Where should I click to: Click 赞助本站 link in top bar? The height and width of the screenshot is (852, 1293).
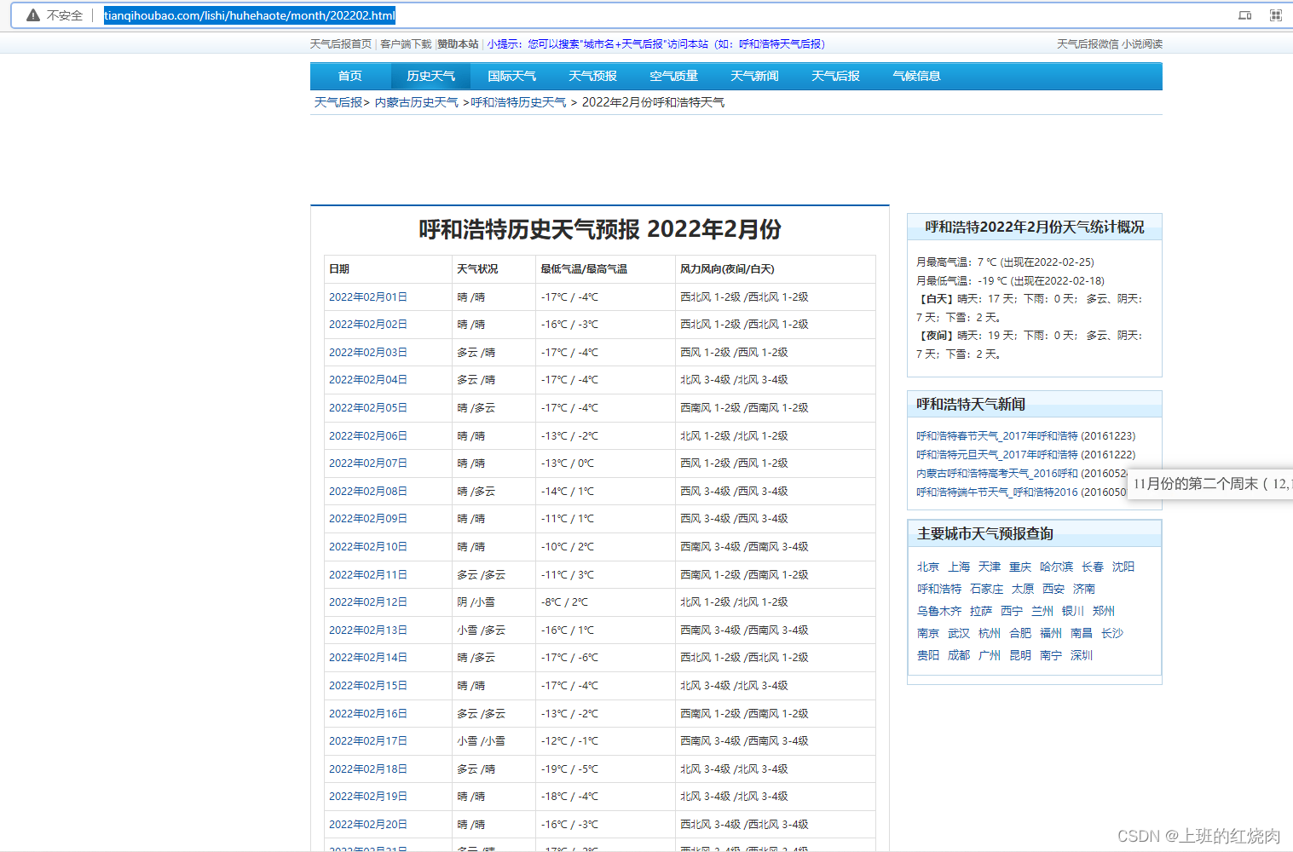459,44
